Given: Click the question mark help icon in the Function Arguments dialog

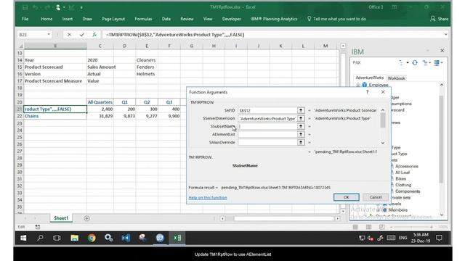Looking at the screenshot, I should tap(367, 92).
